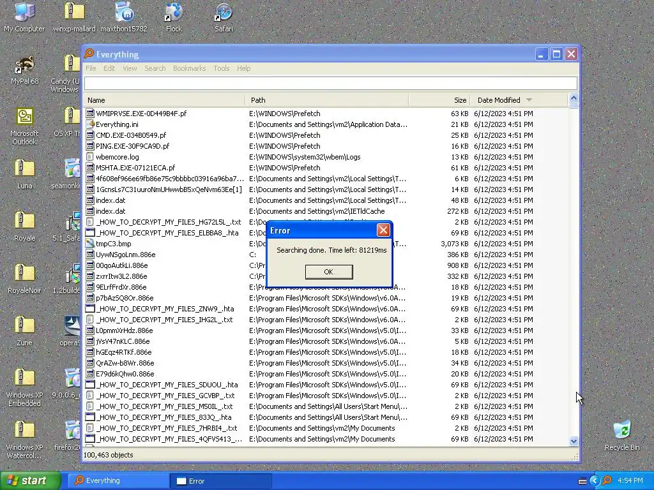Click Everything tray icon in system tray

[x=607, y=481]
